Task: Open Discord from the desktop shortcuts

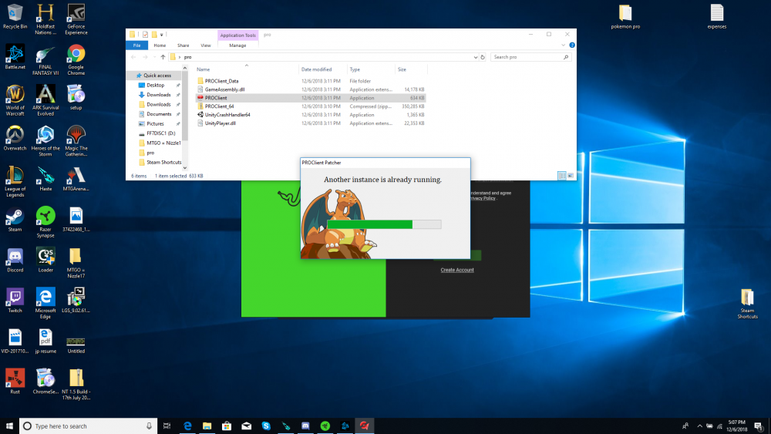Action: click(15, 259)
